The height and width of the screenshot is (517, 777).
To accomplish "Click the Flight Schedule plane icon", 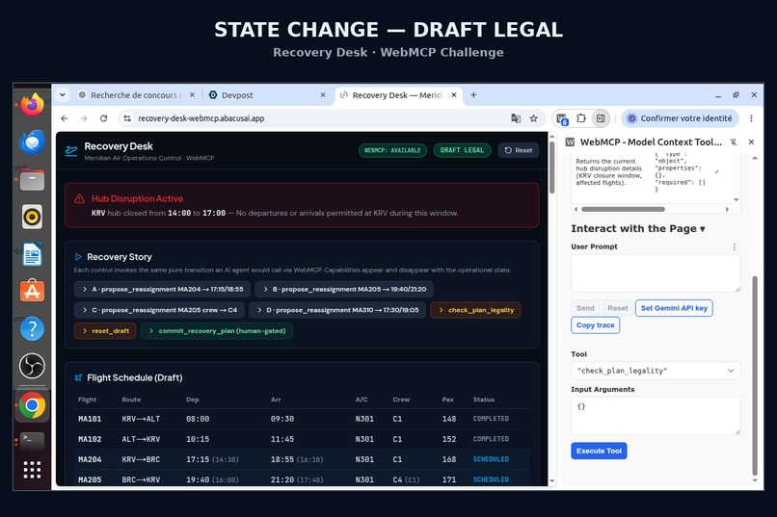I will (x=78, y=378).
